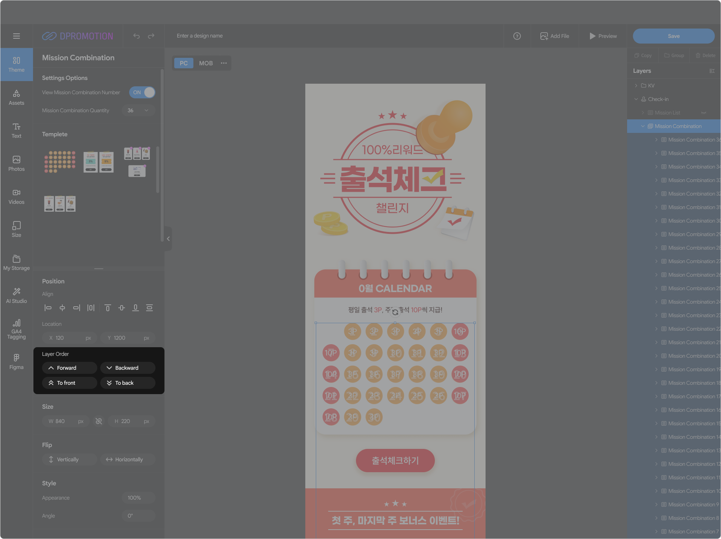Viewport: 721px width, 539px height.
Task: Send layer To back
Action: 128,383
